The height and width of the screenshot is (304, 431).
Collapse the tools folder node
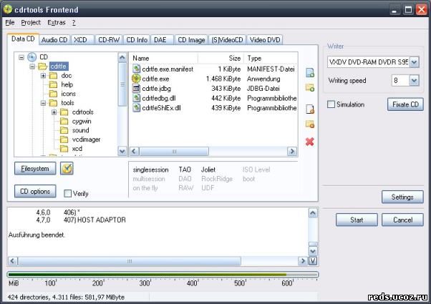click(x=43, y=103)
